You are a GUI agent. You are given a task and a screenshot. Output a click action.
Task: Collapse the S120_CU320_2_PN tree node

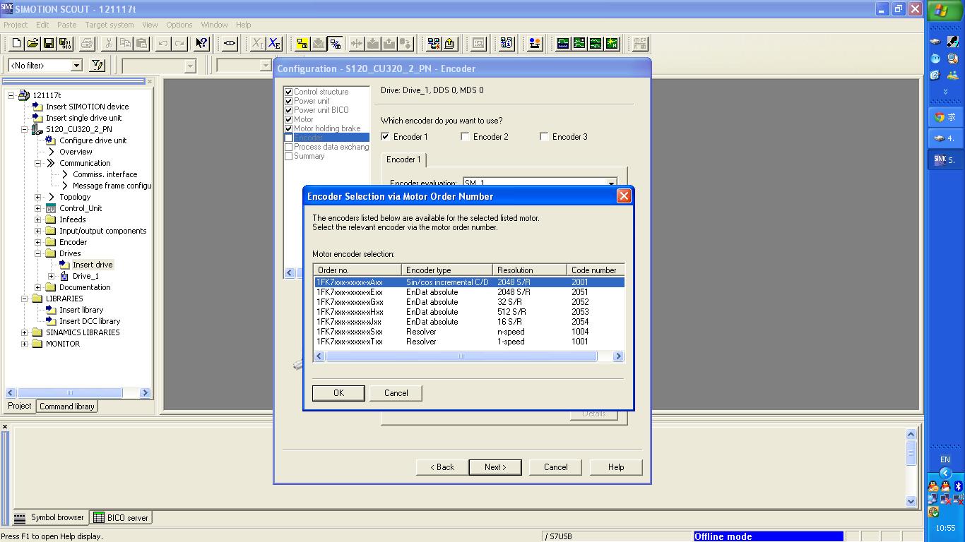pyautogui.click(x=25, y=129)
